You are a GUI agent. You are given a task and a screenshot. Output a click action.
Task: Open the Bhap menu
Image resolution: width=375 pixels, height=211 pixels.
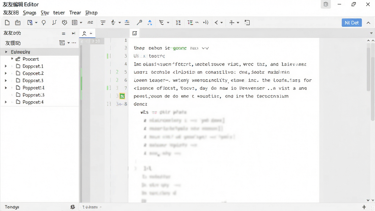(x=91, y=13)
